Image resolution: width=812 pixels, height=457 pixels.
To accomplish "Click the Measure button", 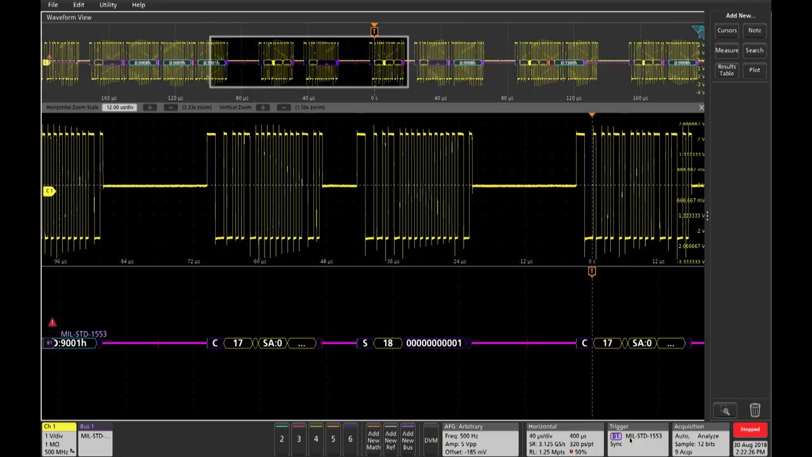I will [726, 50].
